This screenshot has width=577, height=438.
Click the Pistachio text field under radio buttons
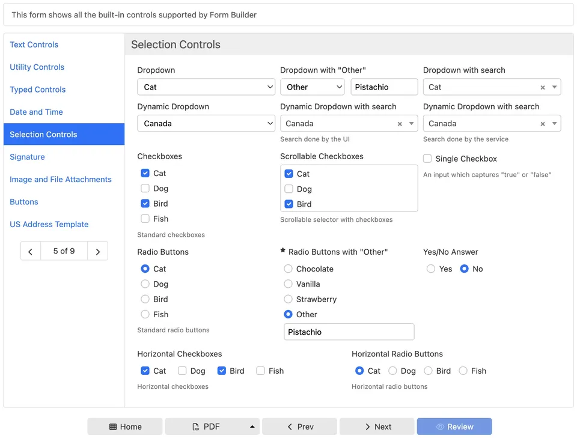click(349, 332)
